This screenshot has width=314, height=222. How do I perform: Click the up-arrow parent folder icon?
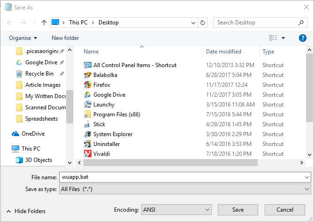click(x=44, y=23)
